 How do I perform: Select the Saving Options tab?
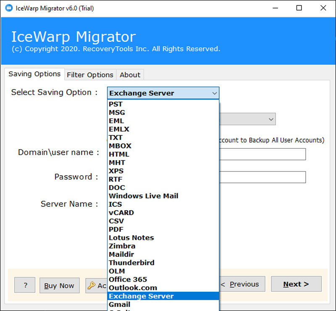pos(34,74)
